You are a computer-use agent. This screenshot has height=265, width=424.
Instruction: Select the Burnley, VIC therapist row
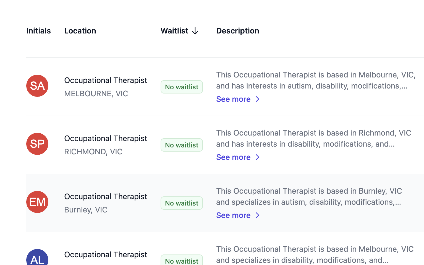[x=225, y=203]
